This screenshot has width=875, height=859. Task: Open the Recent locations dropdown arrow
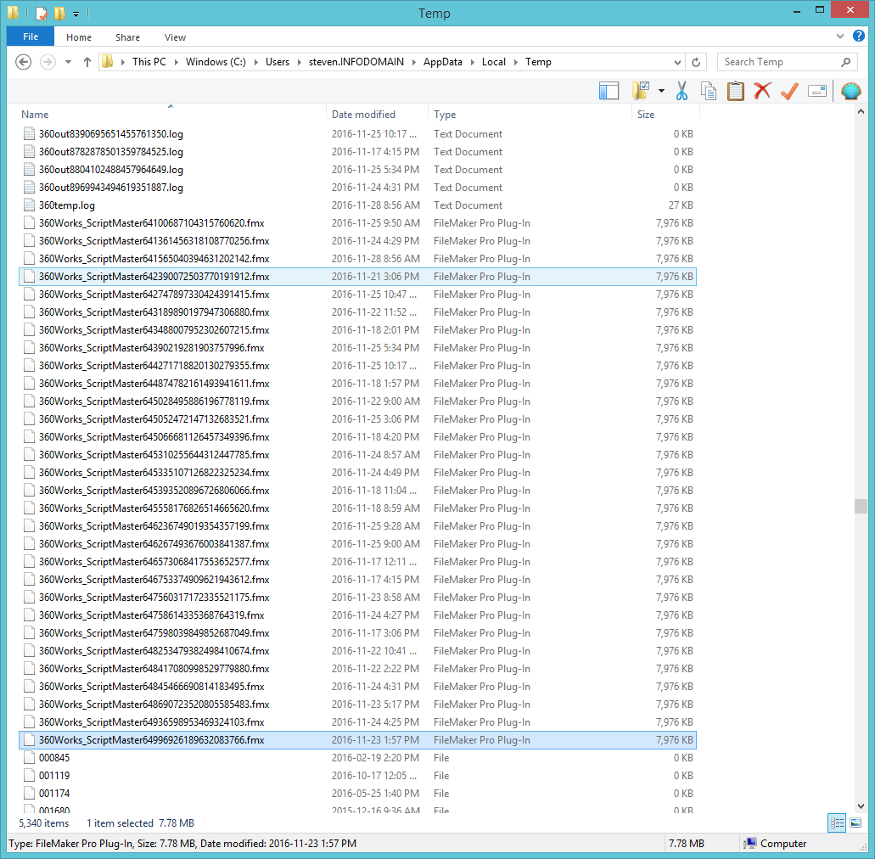(x=68, y=62)
